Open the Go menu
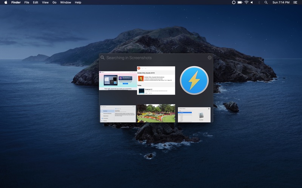The image size is (302, 188). (54, 3)
